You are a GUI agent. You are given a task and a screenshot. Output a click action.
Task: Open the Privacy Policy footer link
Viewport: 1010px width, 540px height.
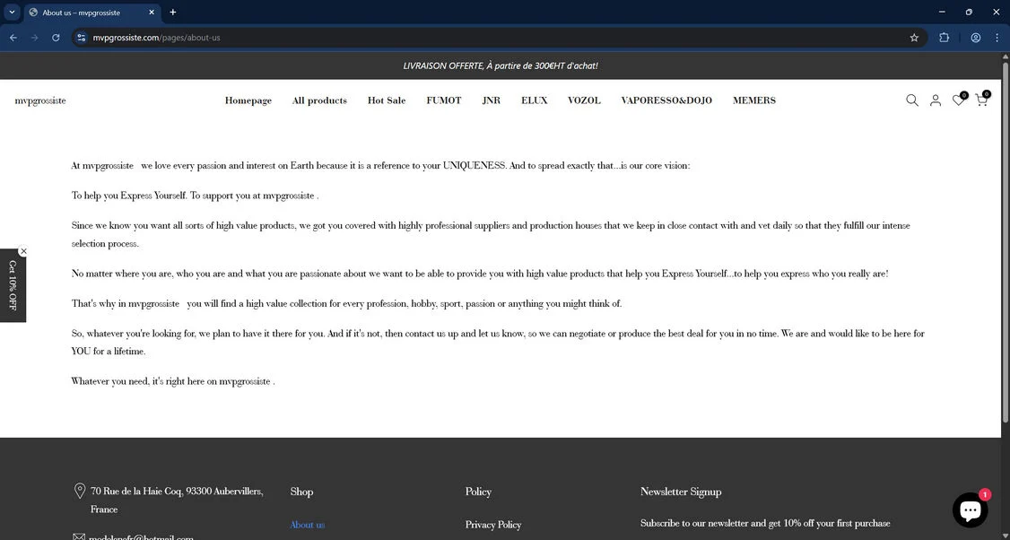click(x=493, y=525)
